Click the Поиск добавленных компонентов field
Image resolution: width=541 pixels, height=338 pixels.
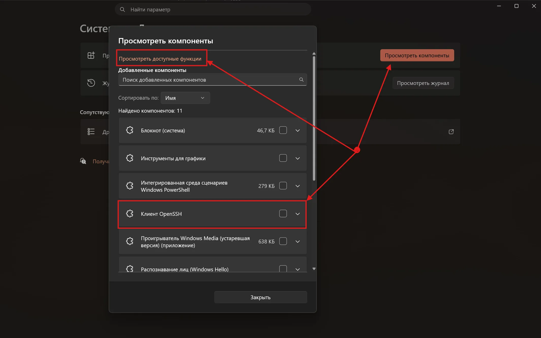coord(213,80)
